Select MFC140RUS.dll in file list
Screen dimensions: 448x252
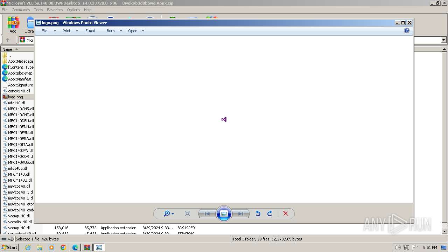click(18, 162)
